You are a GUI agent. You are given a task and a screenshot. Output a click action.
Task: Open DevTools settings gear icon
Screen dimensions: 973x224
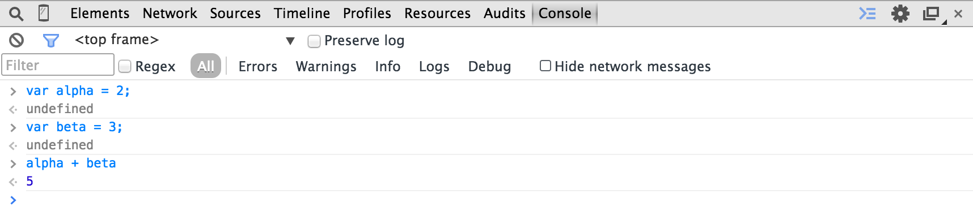900,14
